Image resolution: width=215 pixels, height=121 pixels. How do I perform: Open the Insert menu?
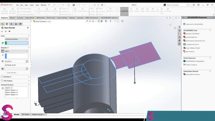(x=32, y=5)
